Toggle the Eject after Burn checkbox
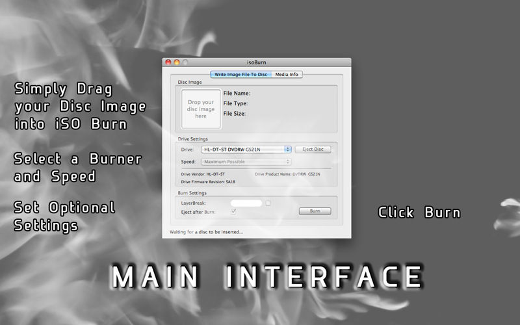This screenshot has width=520, height=325. (233, 211)
